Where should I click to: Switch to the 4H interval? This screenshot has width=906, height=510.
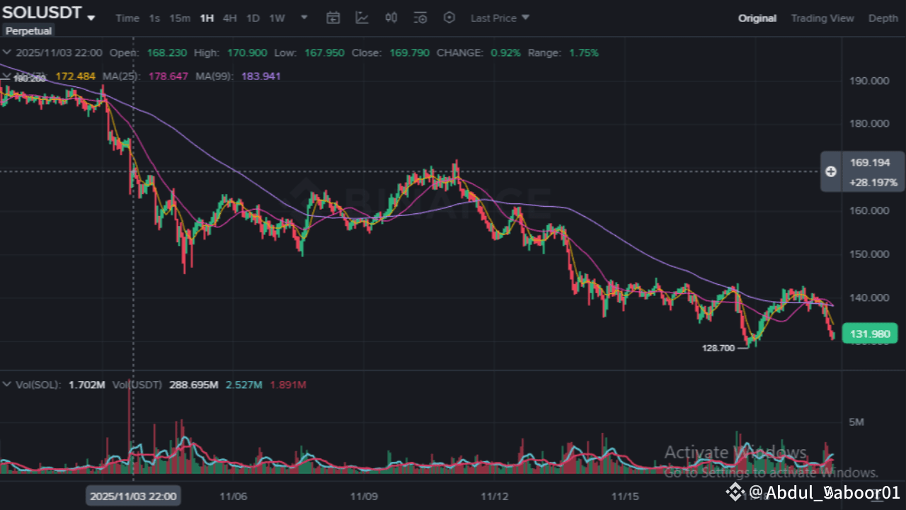point(230,18)
